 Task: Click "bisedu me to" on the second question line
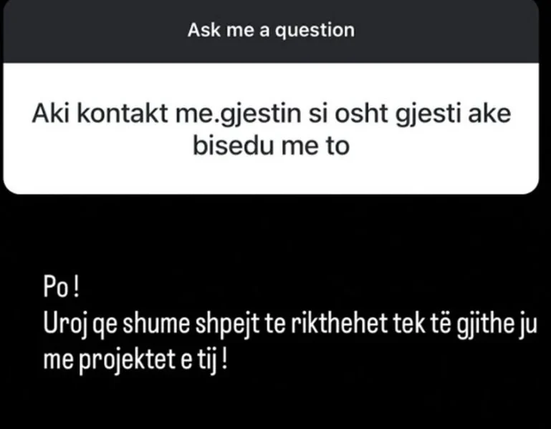click(270, 145)
